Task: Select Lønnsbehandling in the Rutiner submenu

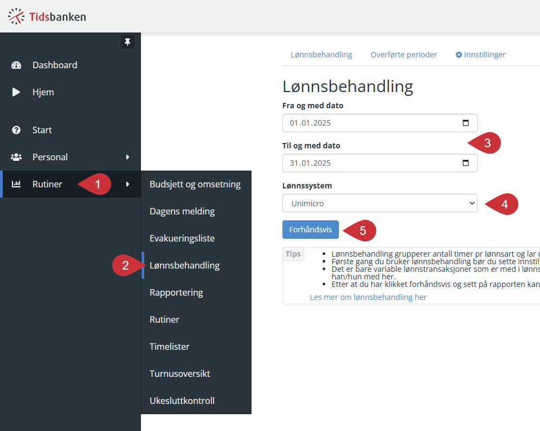Action: [x=184, y=265]
